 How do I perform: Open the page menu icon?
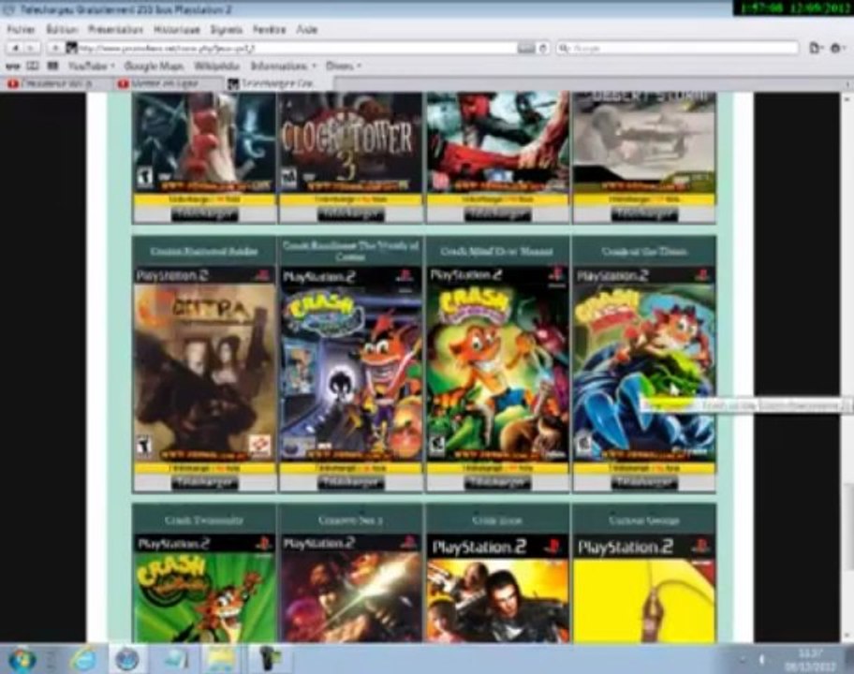tap(815, 49)
